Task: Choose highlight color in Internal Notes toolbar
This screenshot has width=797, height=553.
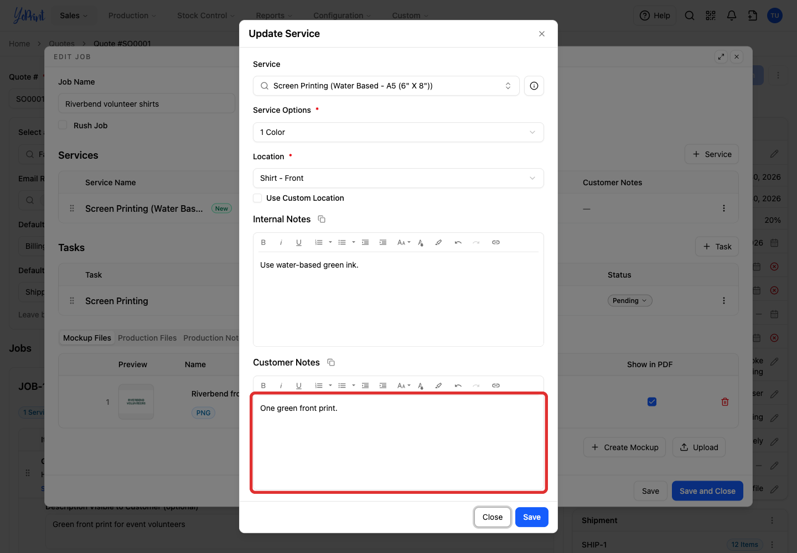Action: coord(438,242)
